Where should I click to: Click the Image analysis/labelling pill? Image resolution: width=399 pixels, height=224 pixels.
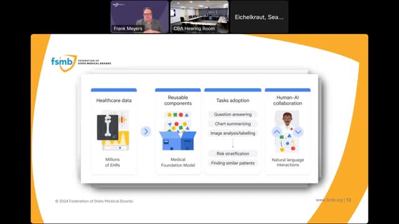(233, 133)
